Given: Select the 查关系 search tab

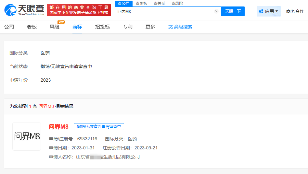Looking at the screenshot, I should click(159, 4).
